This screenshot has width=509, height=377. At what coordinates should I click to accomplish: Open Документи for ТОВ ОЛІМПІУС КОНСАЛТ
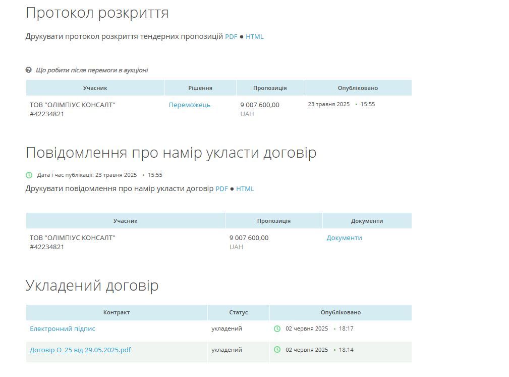coord(343,238)
